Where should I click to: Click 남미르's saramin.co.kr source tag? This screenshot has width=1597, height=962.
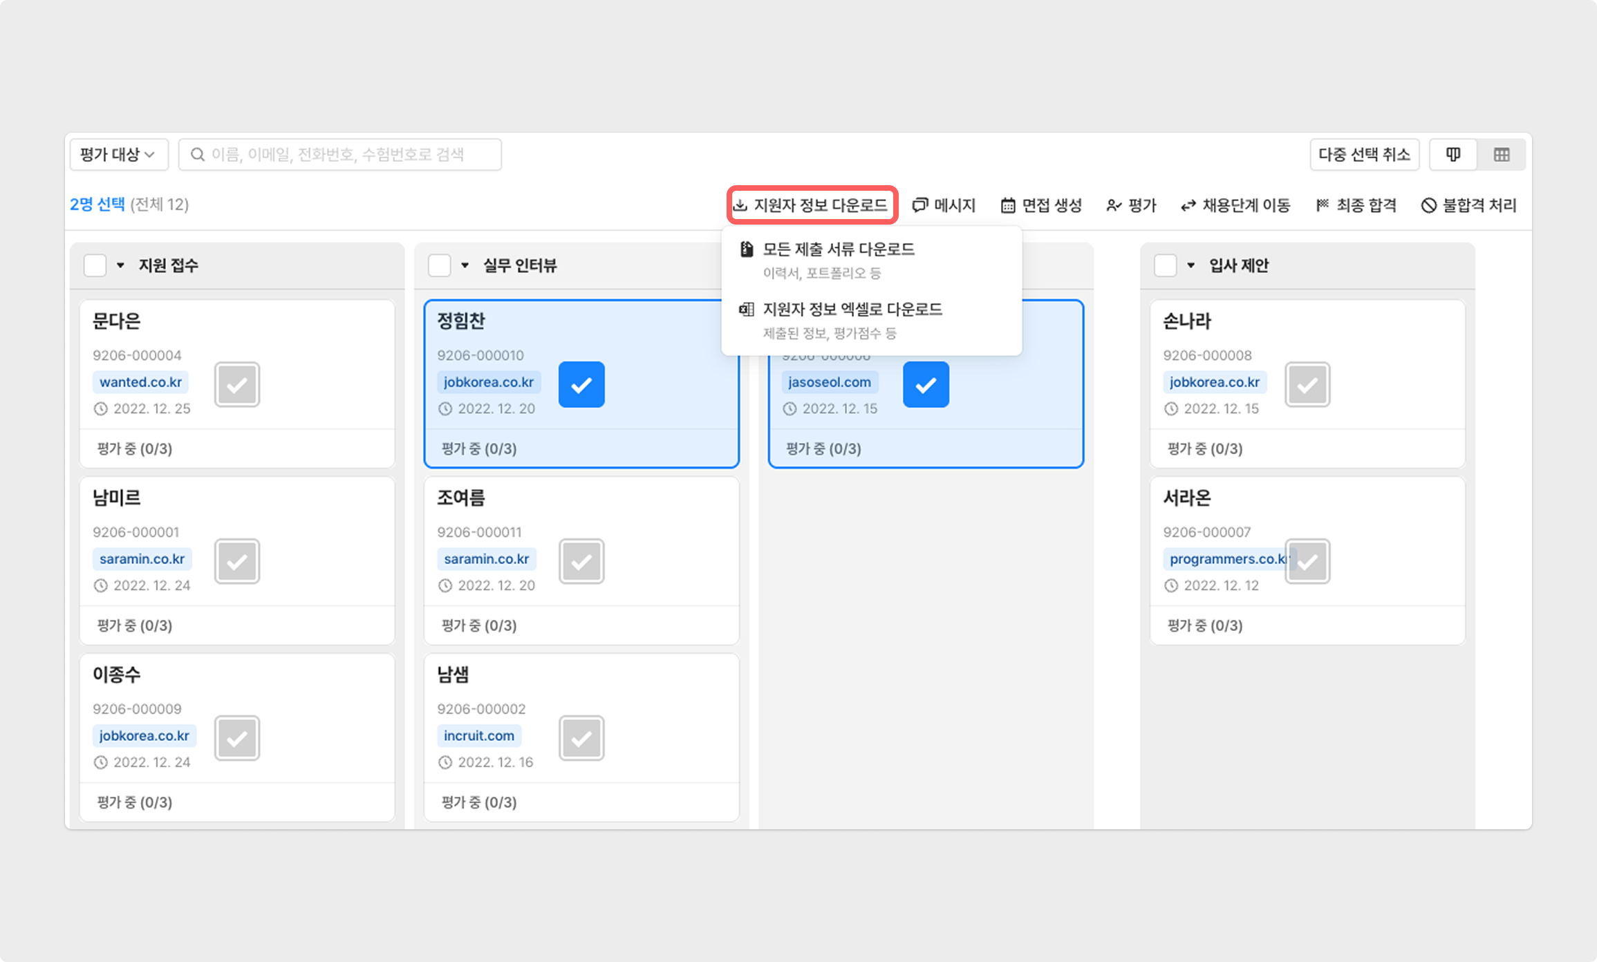(142, 559)
